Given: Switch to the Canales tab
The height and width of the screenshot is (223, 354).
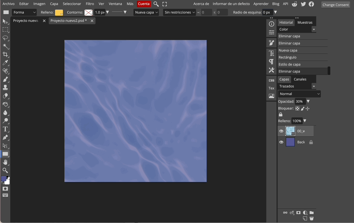Looking at the screenshot, I should 300,79.
